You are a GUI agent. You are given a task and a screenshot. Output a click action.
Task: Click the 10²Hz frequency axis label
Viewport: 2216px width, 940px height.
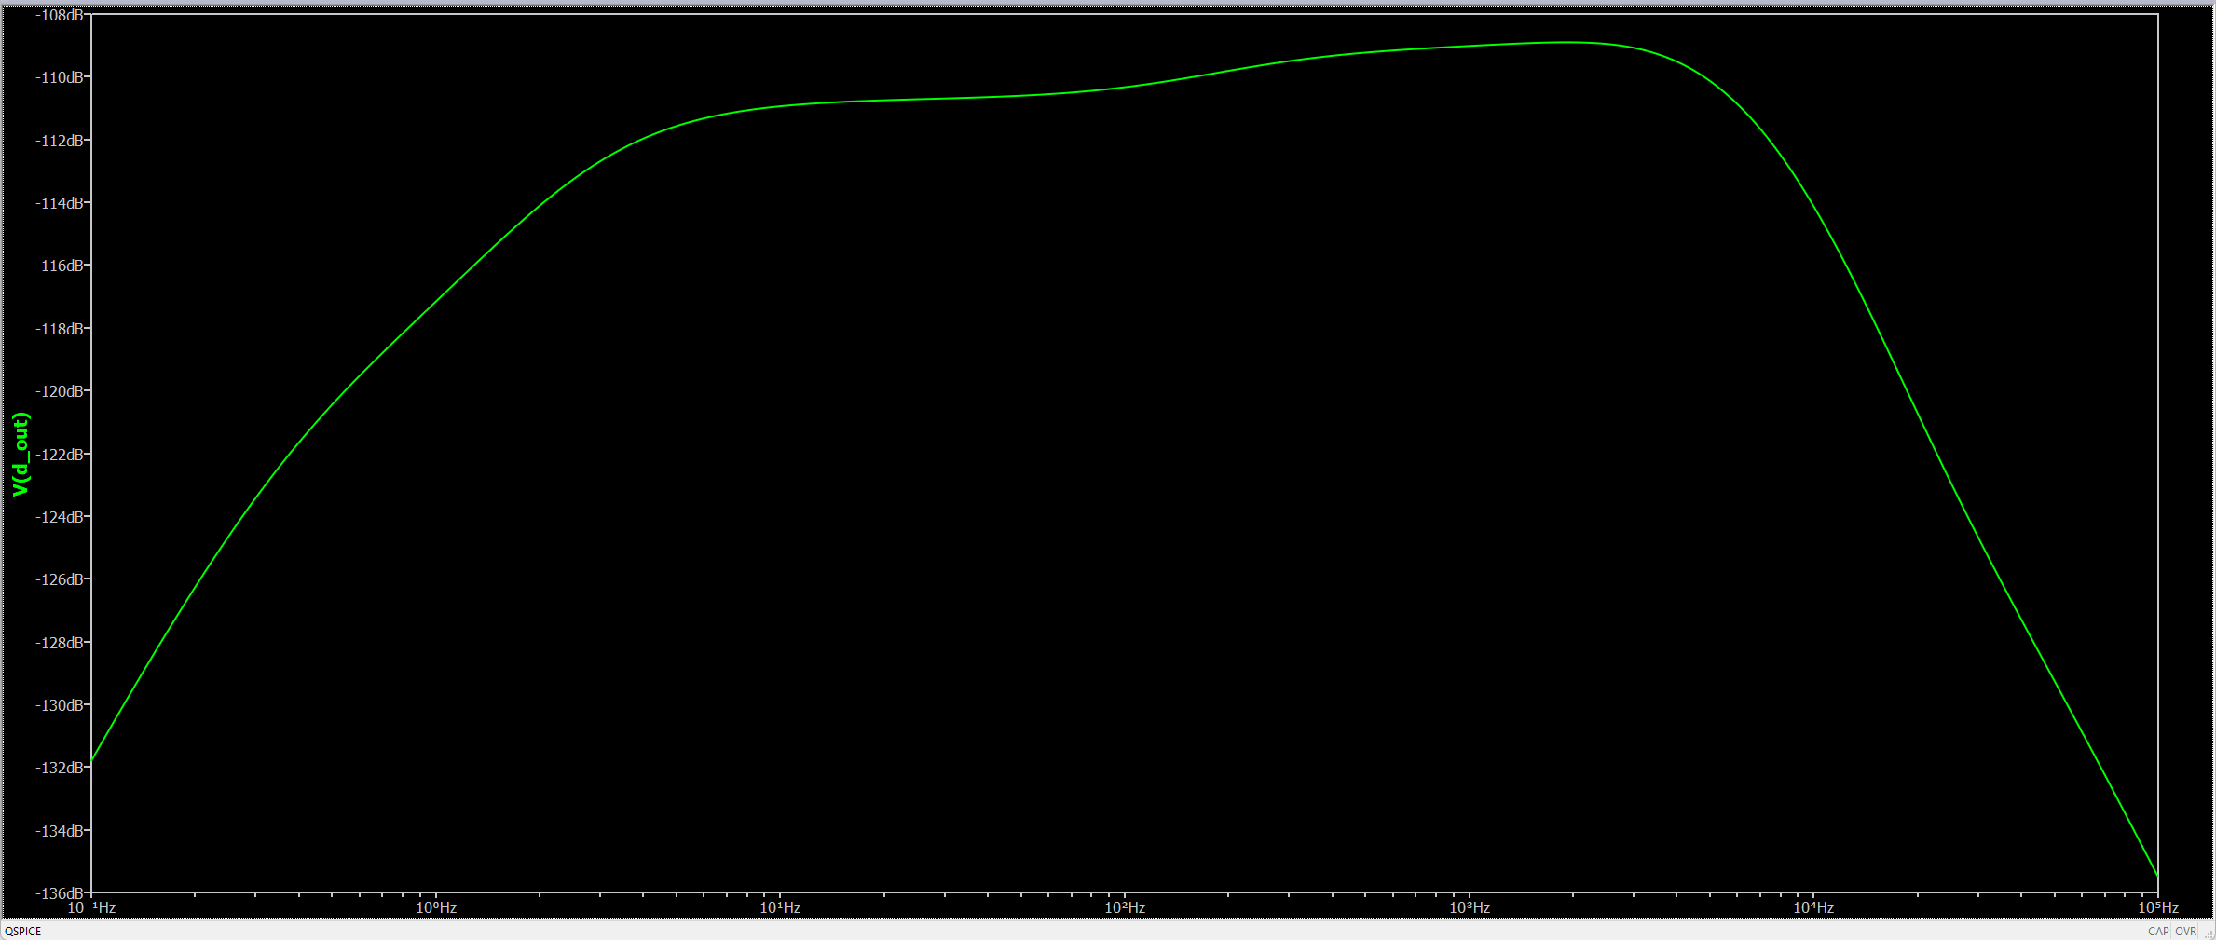(x=1125, y=907)
